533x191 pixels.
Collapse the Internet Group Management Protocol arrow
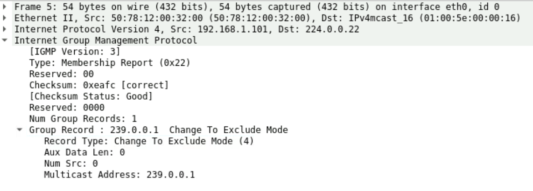coord(5,41)
